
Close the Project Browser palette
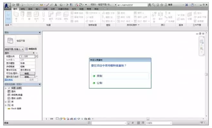(x=40, y=84)
